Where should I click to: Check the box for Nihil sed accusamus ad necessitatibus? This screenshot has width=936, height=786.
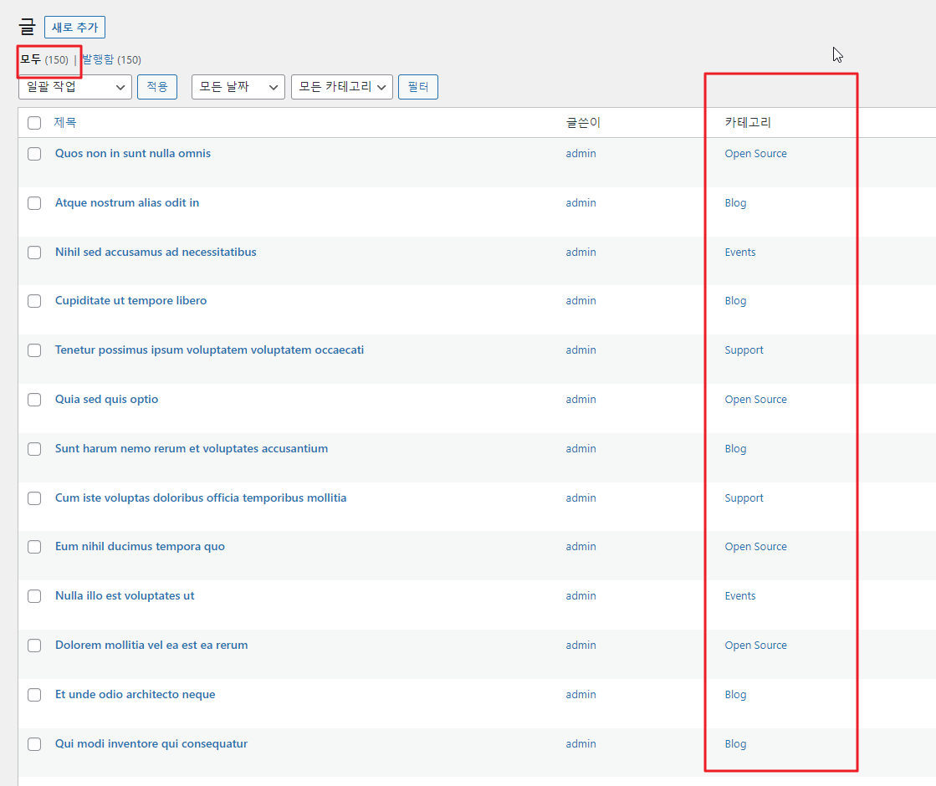tap(34, 253)
